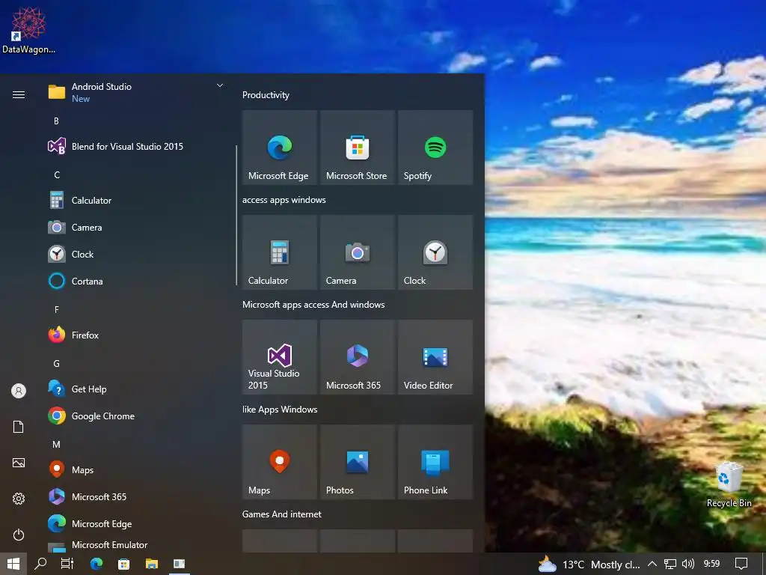Viewport: 766px width, 575px height.
Task: Select the Recycle Bin desktop icon
Action: [729, 485]
